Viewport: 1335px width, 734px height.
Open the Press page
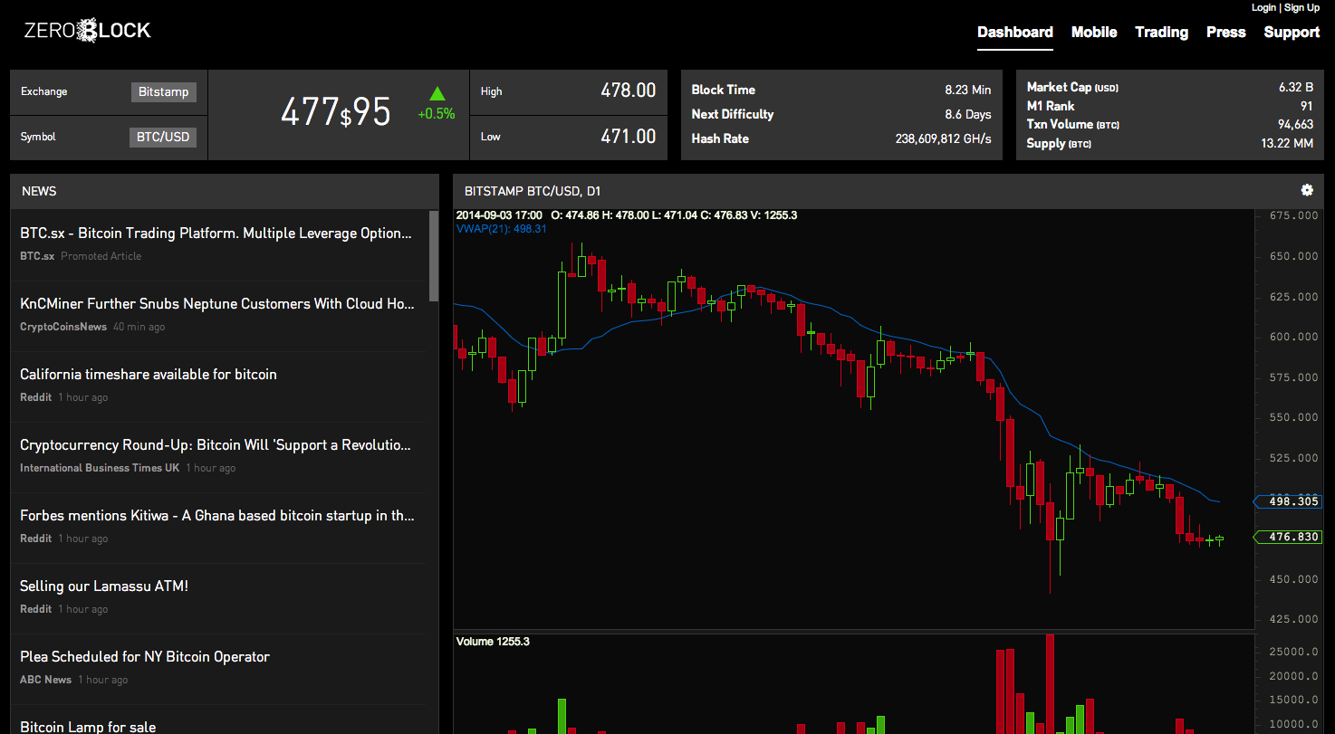pos(1226,32)
